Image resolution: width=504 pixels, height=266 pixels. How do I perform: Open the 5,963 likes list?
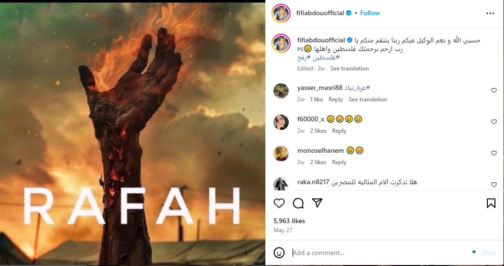tap(289, 221)
